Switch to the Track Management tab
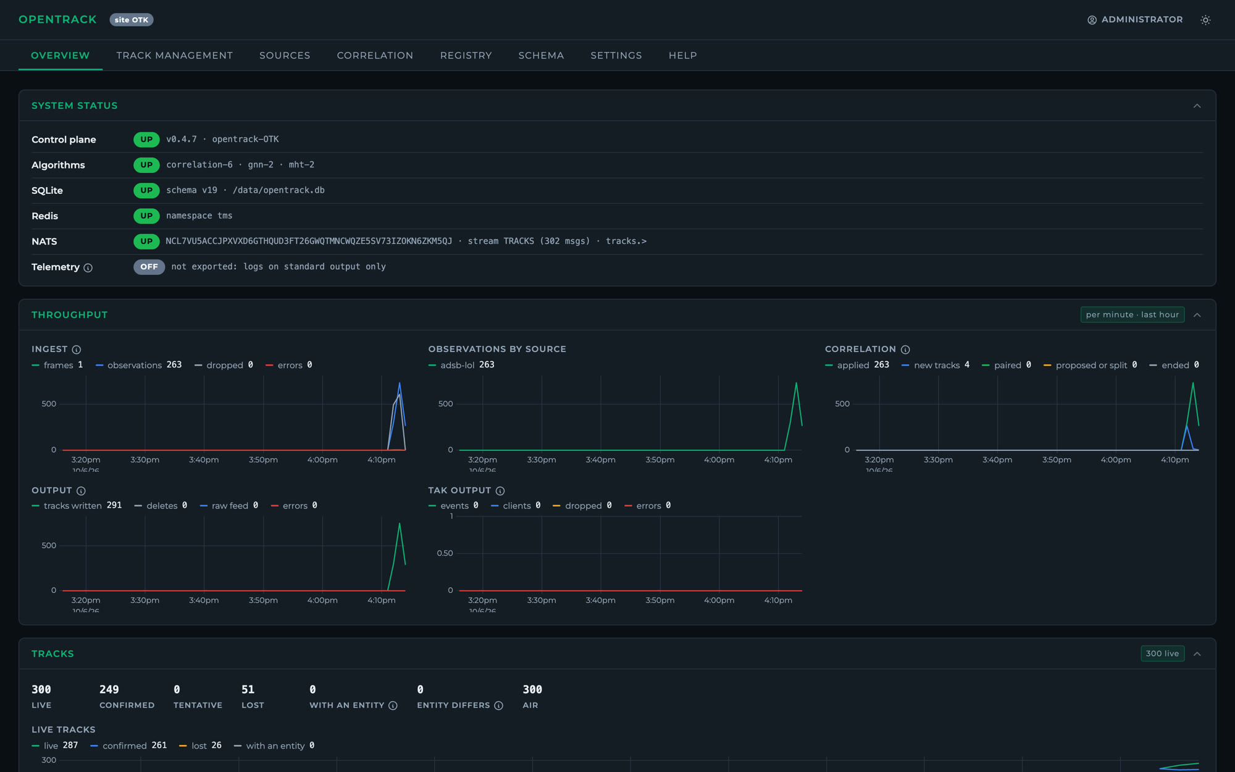Viewport: 1235px width, 772px height. pos(175,56)
